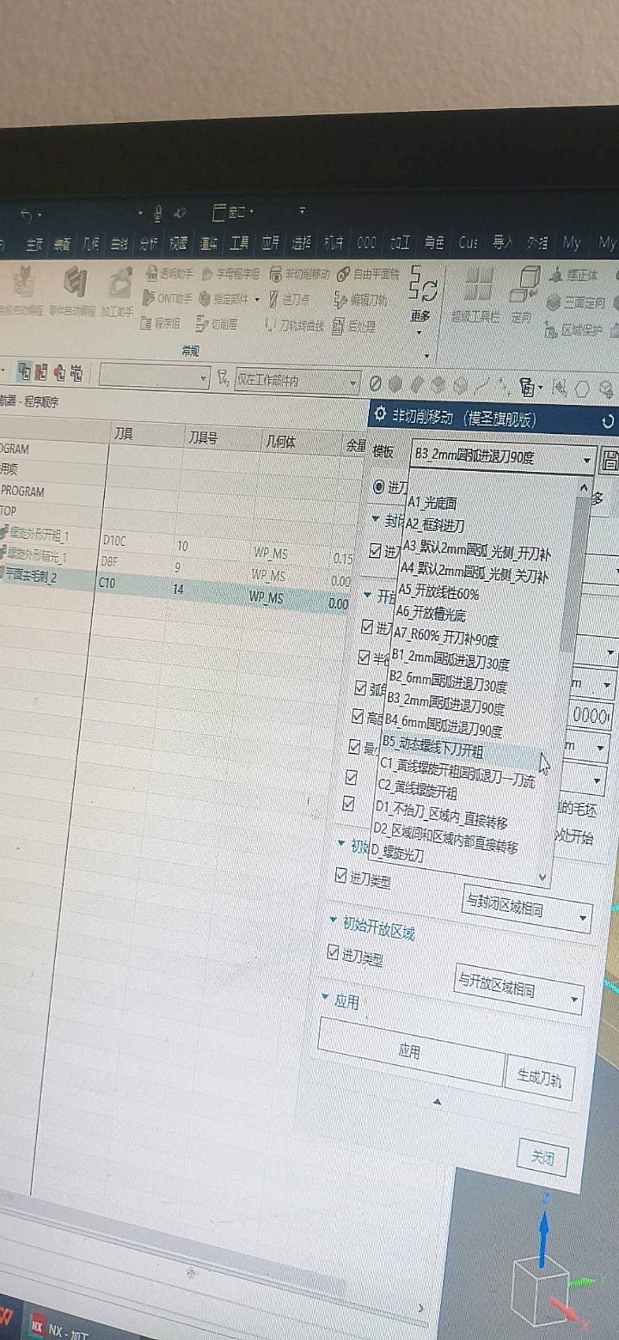Viewport: 619px width, 1340px height.
Task: Open the 仅在工作部件内 selection scope dropdown
Action: point(297,381)
